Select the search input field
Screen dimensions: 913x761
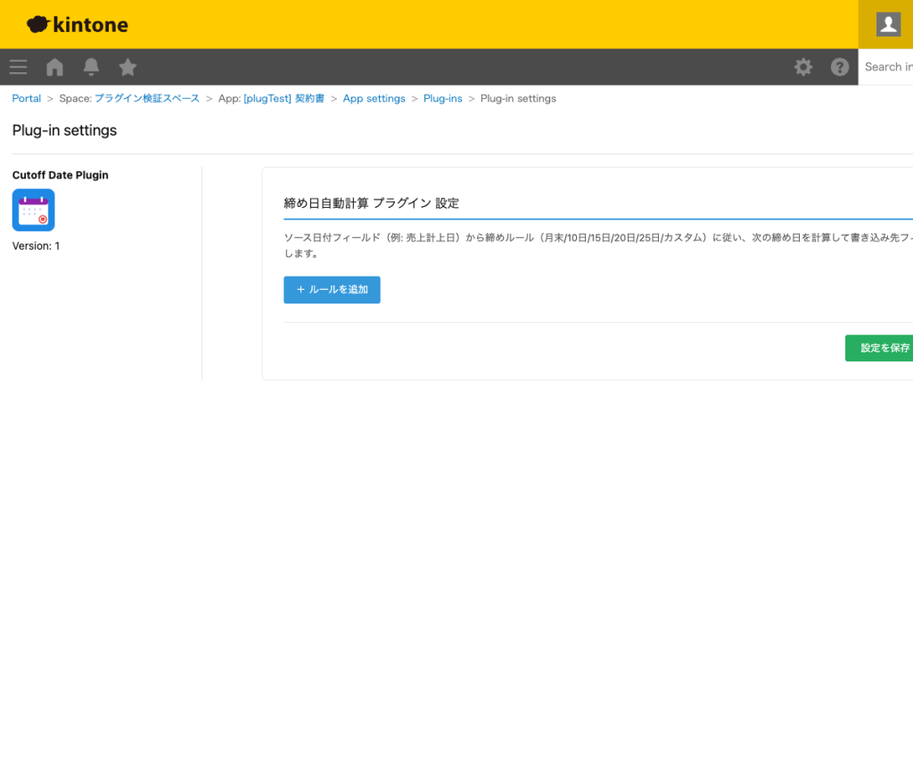pos(889,67)
